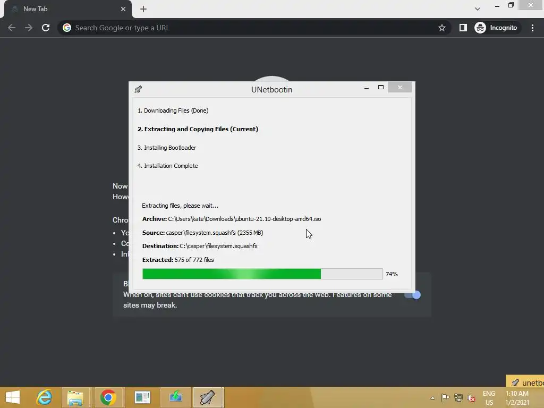Open Chrome tab search chevron
This screenshot has width=544, height=408.
pos(478,9)
